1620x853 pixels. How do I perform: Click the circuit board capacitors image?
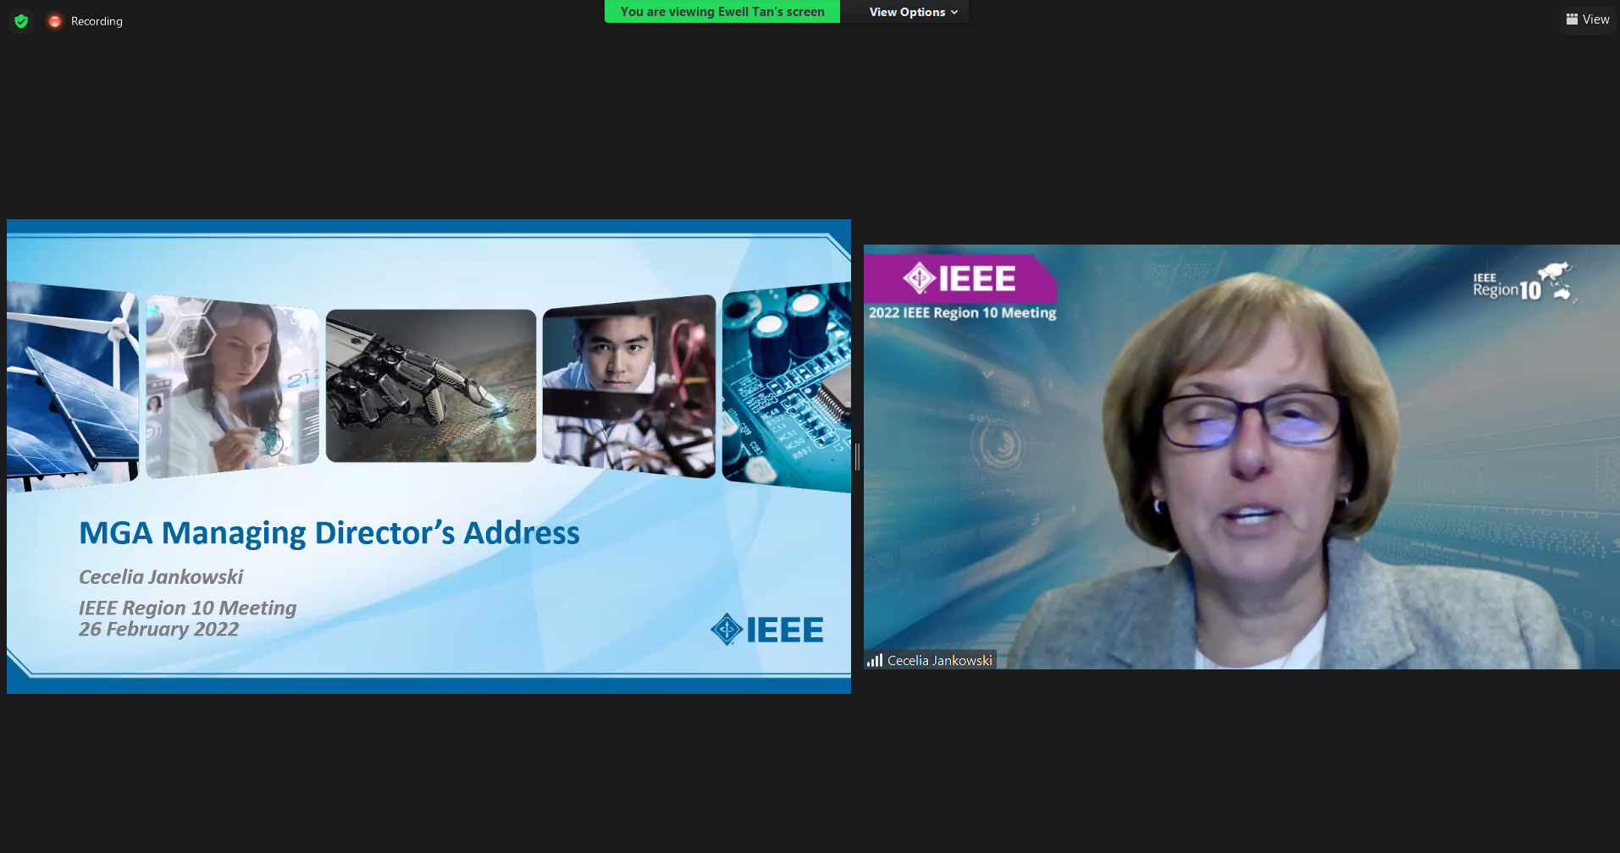[x=787, y=388]
